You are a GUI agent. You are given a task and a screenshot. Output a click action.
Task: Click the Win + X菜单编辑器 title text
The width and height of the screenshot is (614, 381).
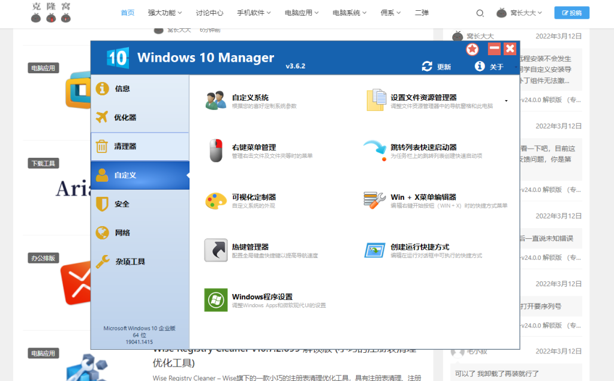(x=423, y=197)
